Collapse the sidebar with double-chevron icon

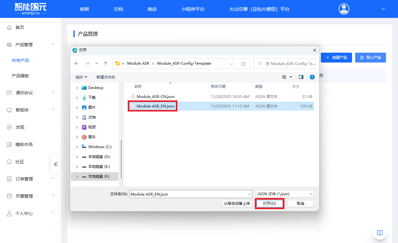pos(56,164)
